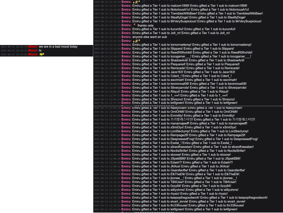Select the gifted sub message to Jace163
Screen dimensions: 283x213
[184, 72]
